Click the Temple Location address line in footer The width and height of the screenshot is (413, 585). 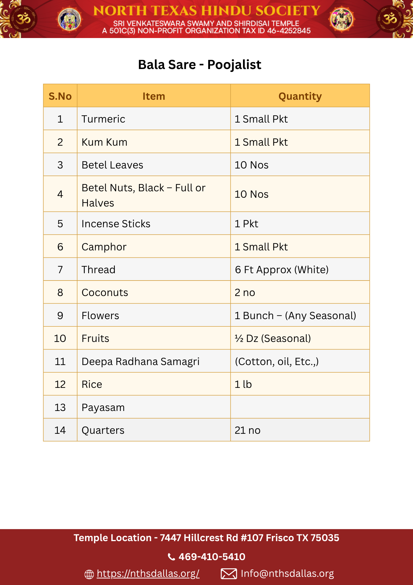(206, 538)
